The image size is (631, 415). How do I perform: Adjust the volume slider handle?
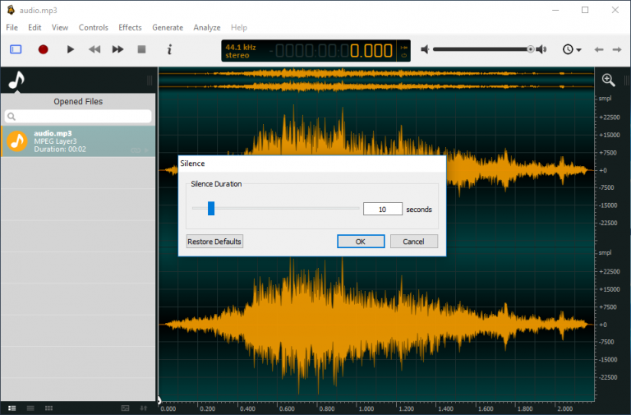point(531,49)
